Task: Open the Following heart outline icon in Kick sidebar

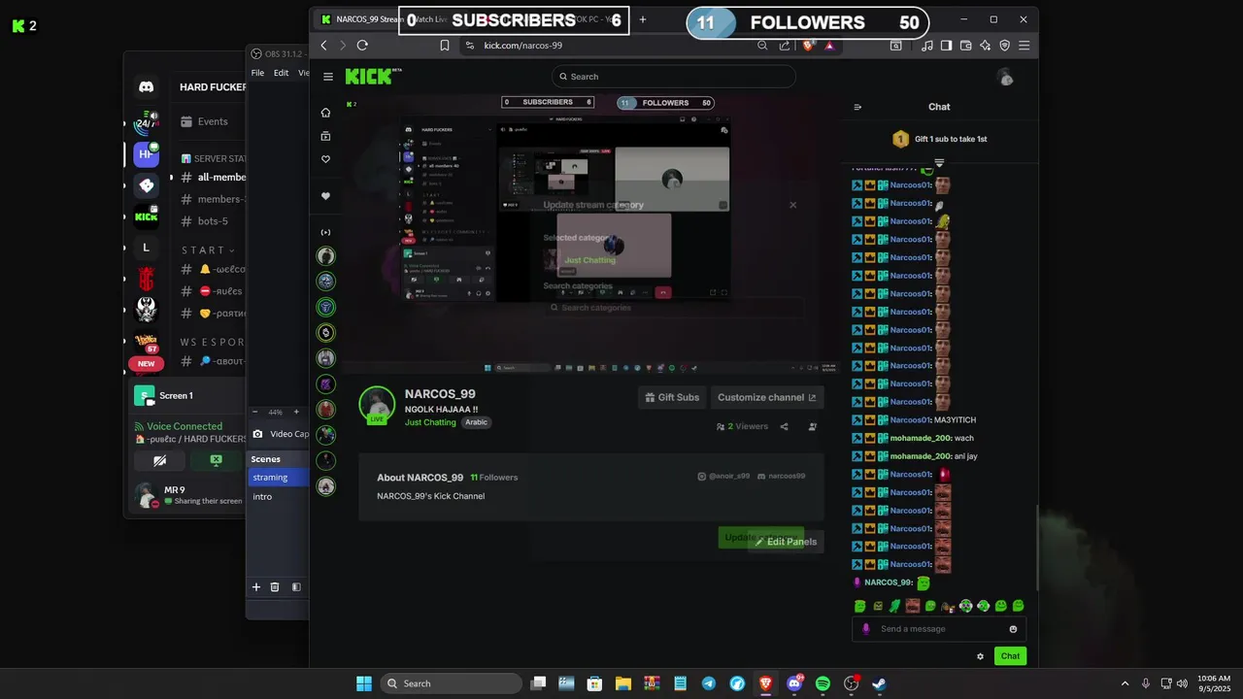Action: click(x=326, y=159)
